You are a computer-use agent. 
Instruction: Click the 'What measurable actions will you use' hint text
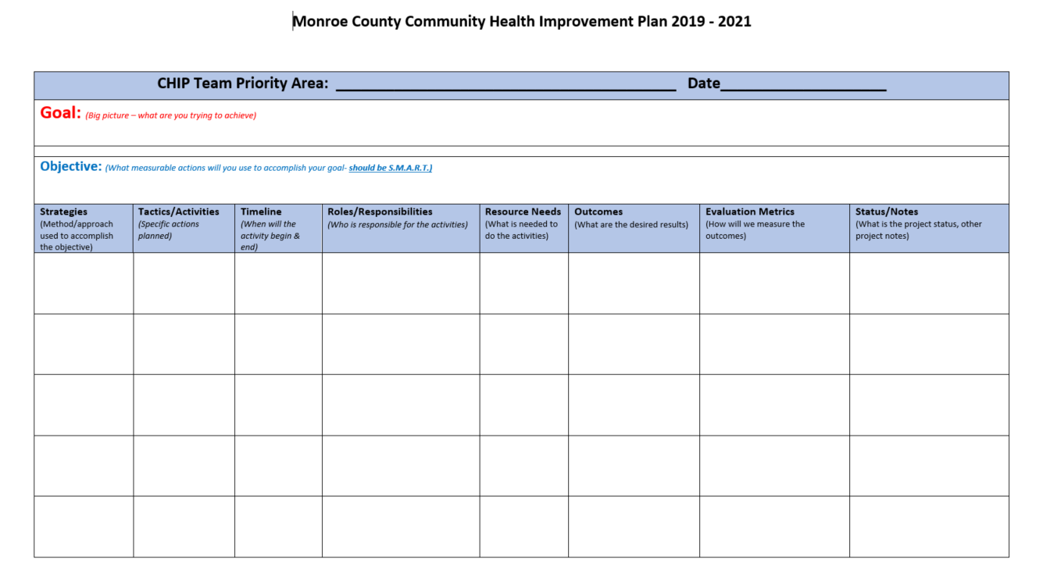226,168
